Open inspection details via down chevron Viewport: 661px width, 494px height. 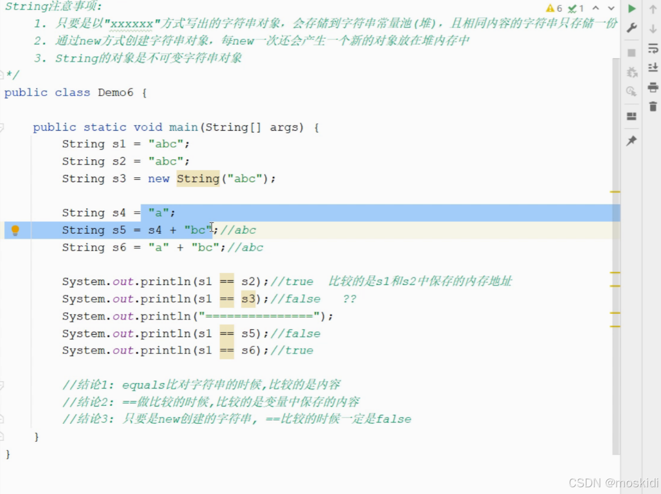[611, 8]
